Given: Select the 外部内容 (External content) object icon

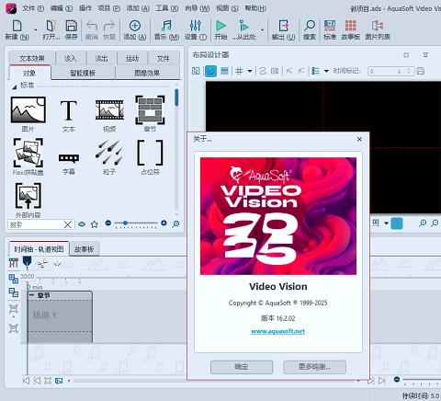Looking at the screenshot, I should pos(28,196).
